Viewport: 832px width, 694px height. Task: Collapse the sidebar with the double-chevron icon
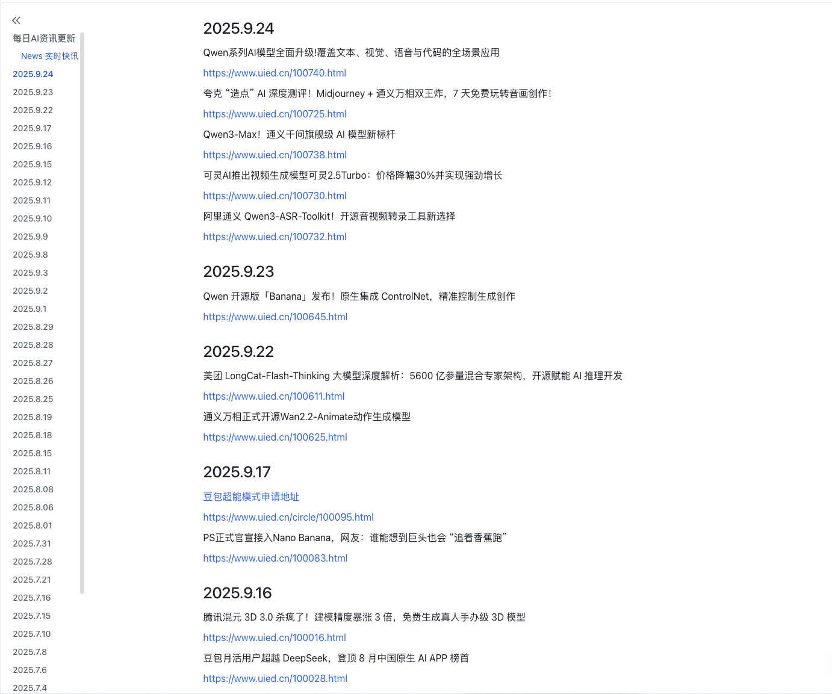[x=16, y=20]
